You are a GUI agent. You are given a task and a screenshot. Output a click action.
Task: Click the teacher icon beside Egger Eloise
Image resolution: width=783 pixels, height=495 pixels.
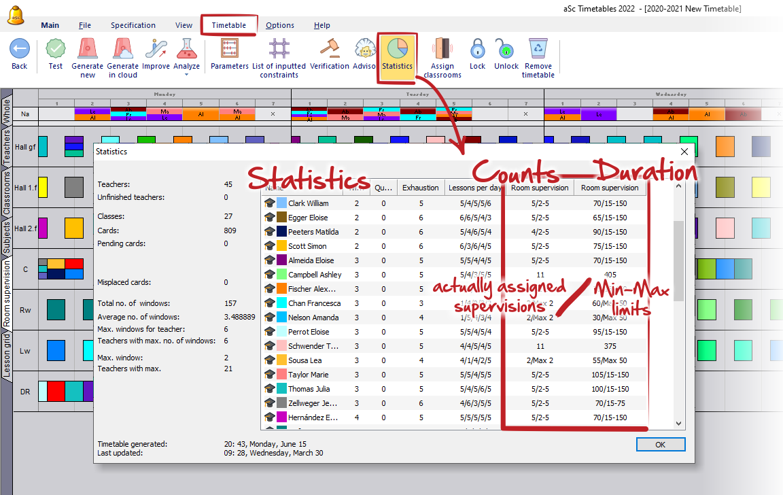(270, 218)
